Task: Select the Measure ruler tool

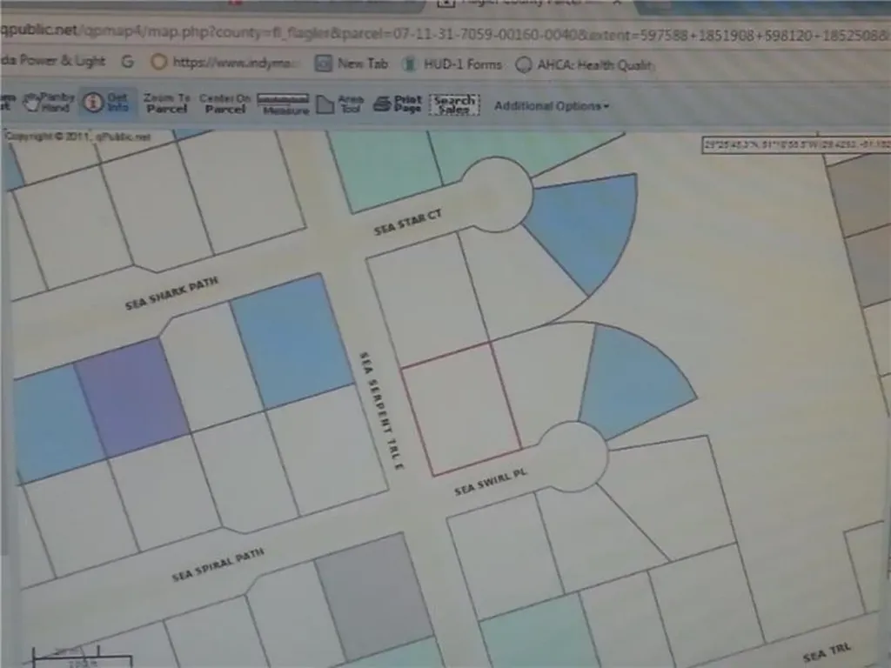Action: pos(283,104)
